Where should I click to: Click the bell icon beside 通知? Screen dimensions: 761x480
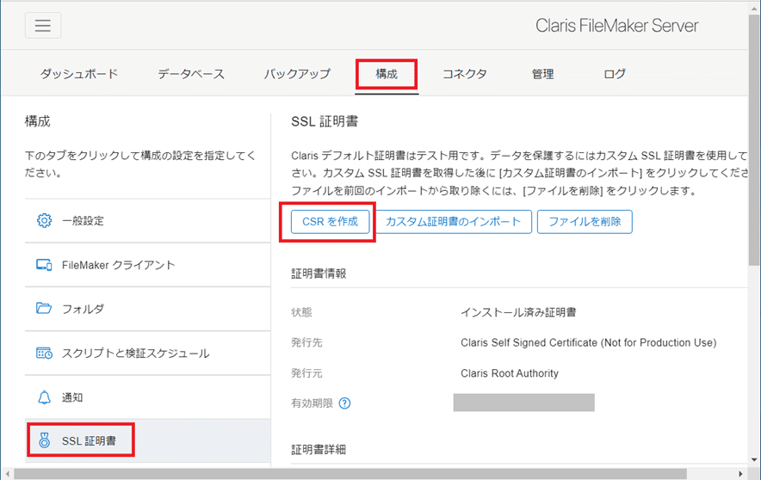(x=44, y=397)
